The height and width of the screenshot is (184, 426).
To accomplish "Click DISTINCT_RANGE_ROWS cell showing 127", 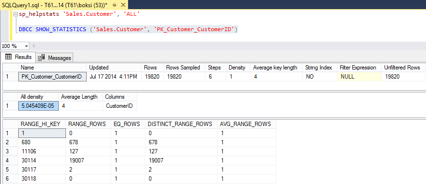I will click(181, 151).
